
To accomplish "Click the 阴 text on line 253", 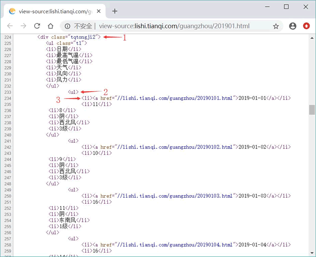I will 62,214.
